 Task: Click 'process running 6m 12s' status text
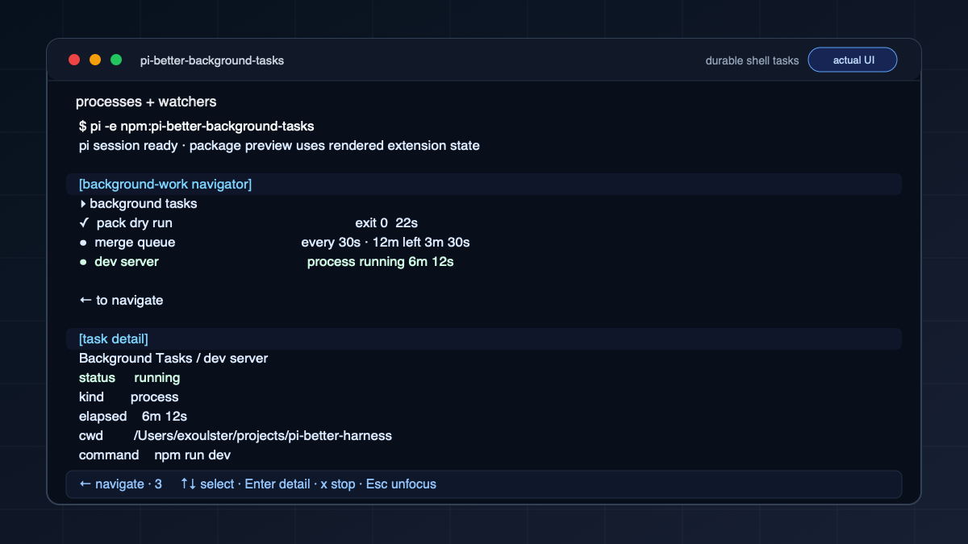(x=380, y=262)
